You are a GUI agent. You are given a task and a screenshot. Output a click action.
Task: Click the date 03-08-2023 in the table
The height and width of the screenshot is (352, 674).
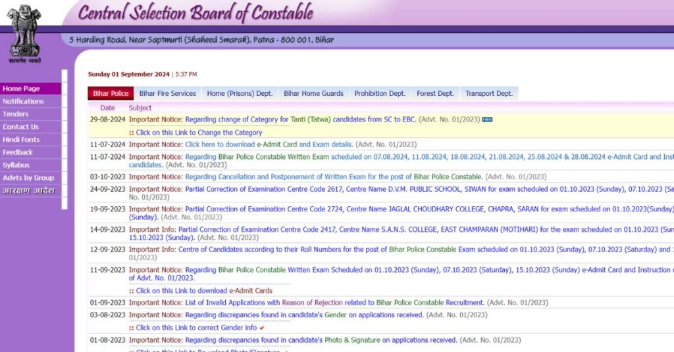point(107,315)
